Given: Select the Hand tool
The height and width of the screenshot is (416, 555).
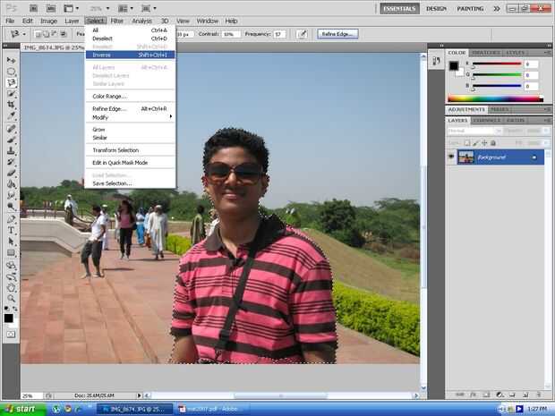Looking at the screenshot, I should pos(11,287).
